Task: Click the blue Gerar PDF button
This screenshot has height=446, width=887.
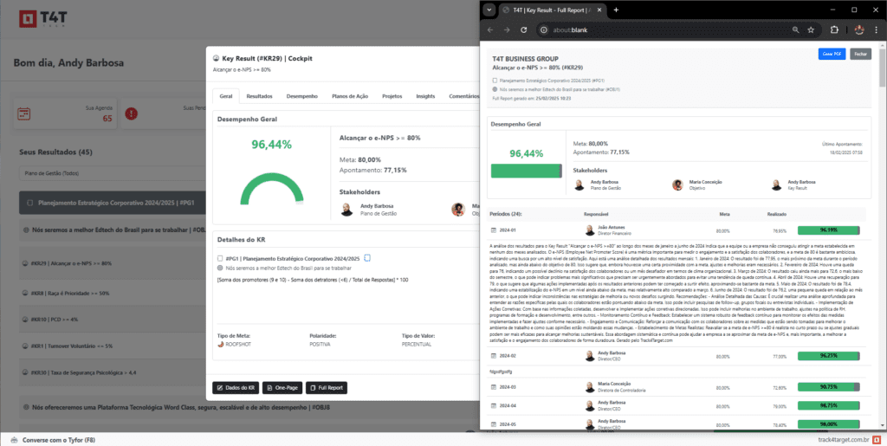Action: tap(832, 54)
